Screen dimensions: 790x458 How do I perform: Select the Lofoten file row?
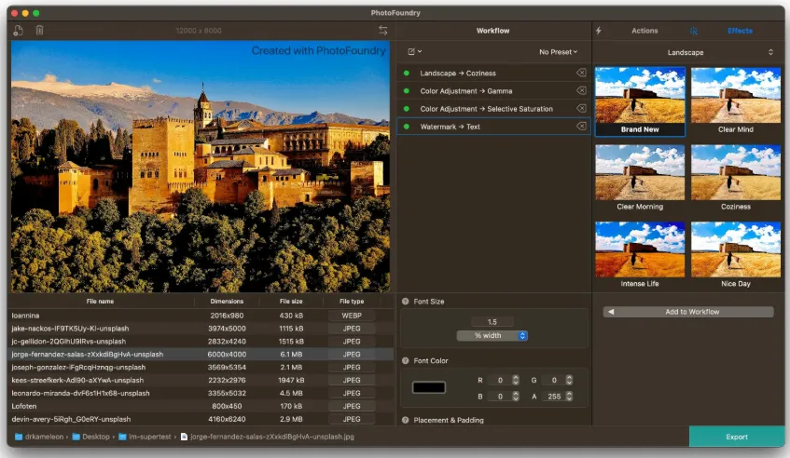point(200,406)
